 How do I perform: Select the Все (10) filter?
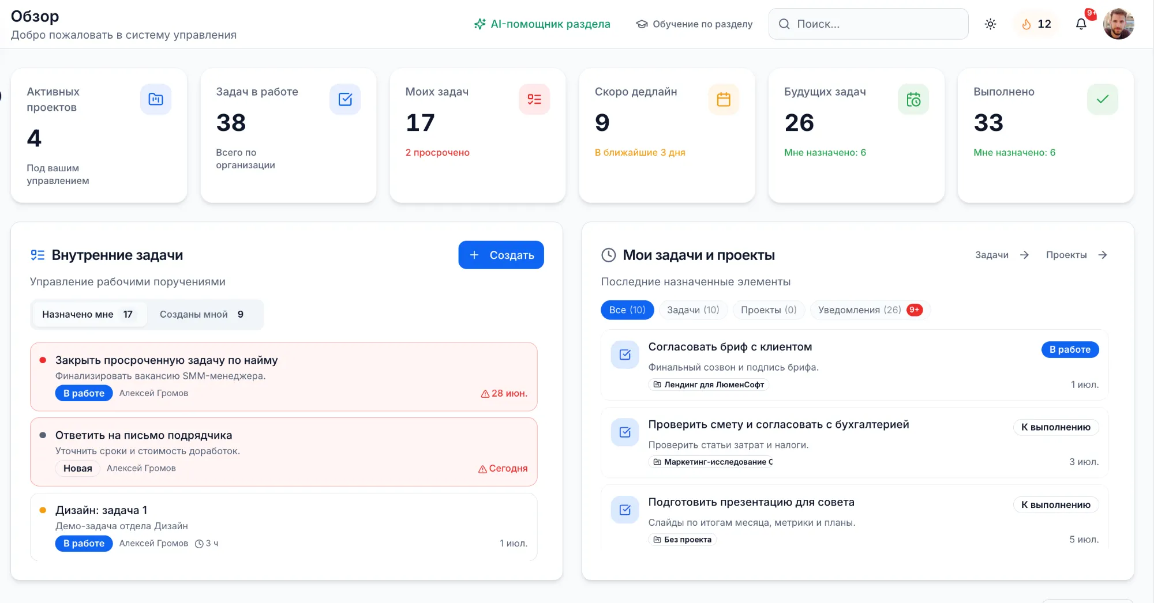[x=627, y=310]
